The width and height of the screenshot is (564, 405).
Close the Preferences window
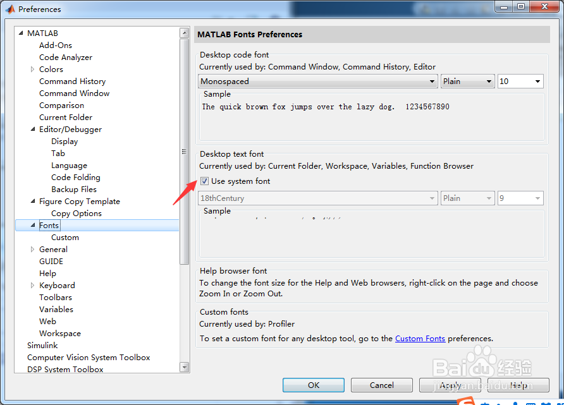[544, 6]
